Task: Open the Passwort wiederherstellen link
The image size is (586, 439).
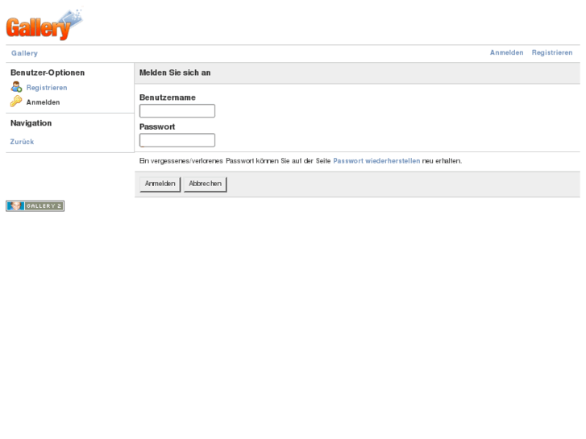Action: pyautogui.click(x=376, y=161)
